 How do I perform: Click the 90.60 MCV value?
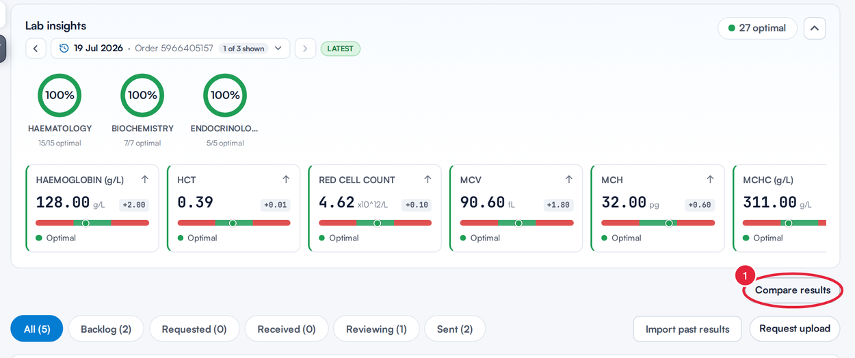[x=482, y=203]
